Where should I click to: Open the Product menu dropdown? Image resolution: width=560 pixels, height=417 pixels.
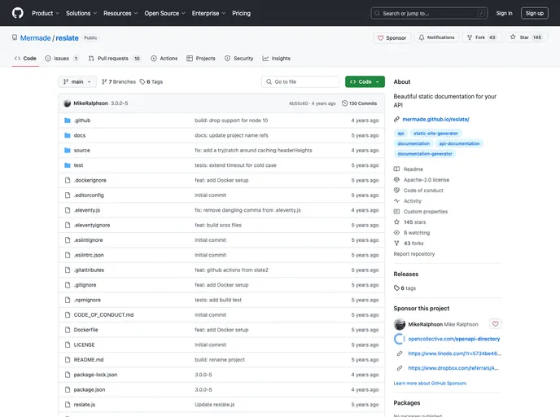click(45, 13)
